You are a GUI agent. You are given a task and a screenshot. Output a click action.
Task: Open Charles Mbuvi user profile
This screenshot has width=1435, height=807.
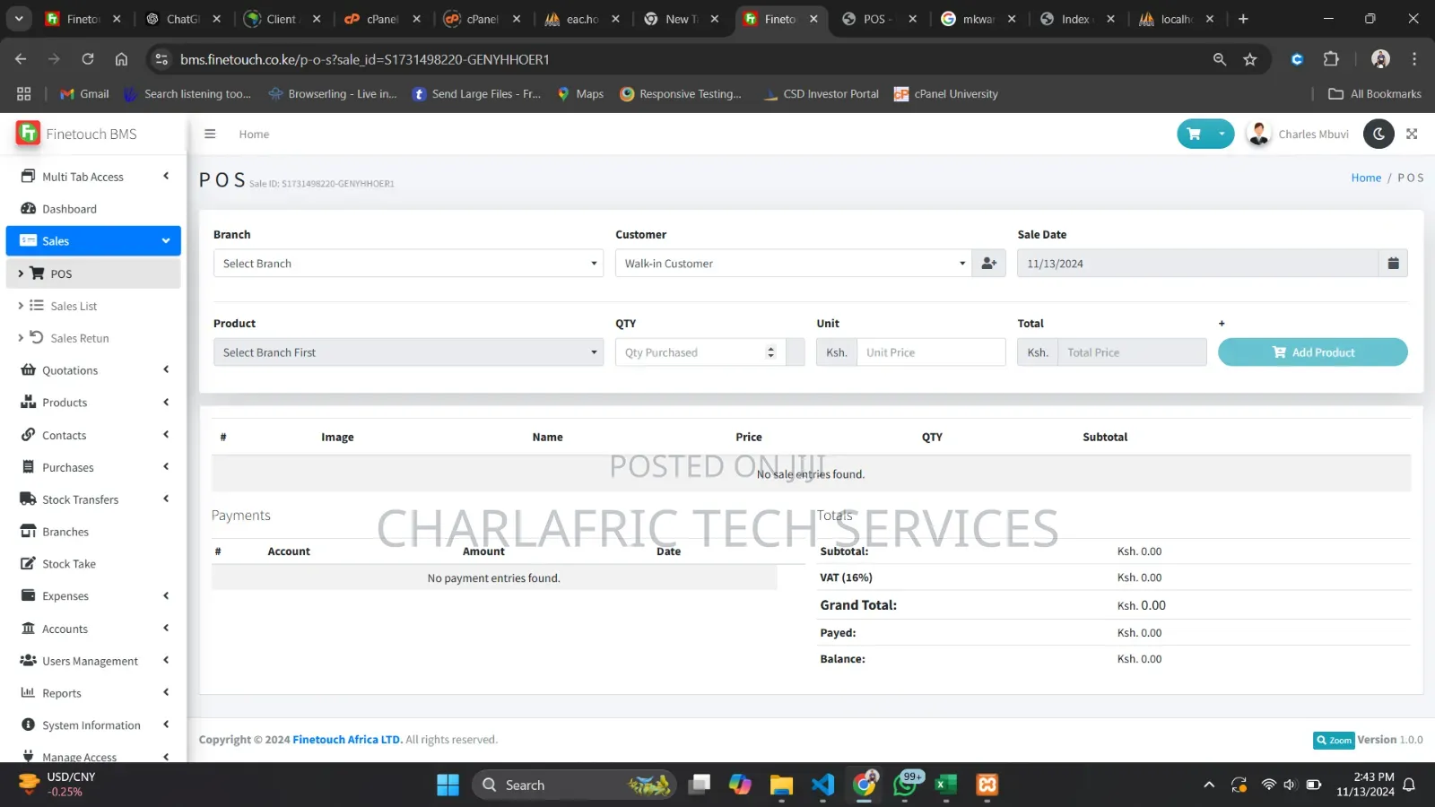click(x=1298, y=134)
